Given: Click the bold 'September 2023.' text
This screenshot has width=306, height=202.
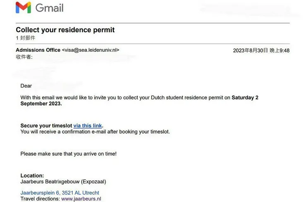Looking at the screenshot, I should [41, 104].
